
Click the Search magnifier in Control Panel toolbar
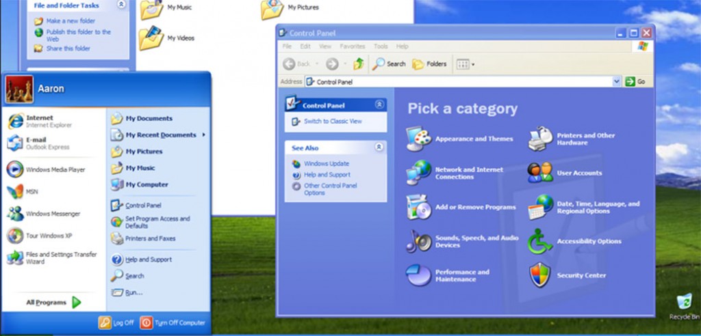[x=389, y=64]
